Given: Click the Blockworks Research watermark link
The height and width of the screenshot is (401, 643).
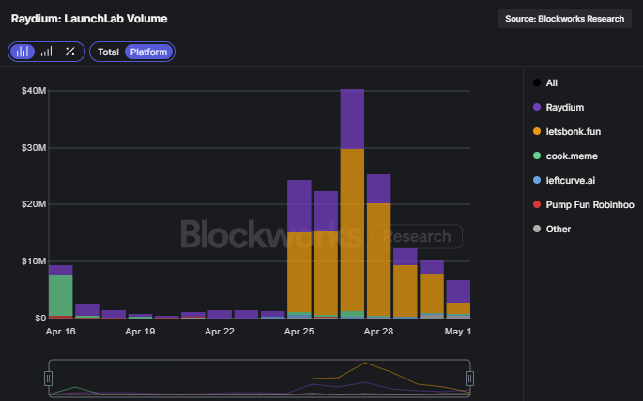Looking at the screenshot, I should [319, 236].
